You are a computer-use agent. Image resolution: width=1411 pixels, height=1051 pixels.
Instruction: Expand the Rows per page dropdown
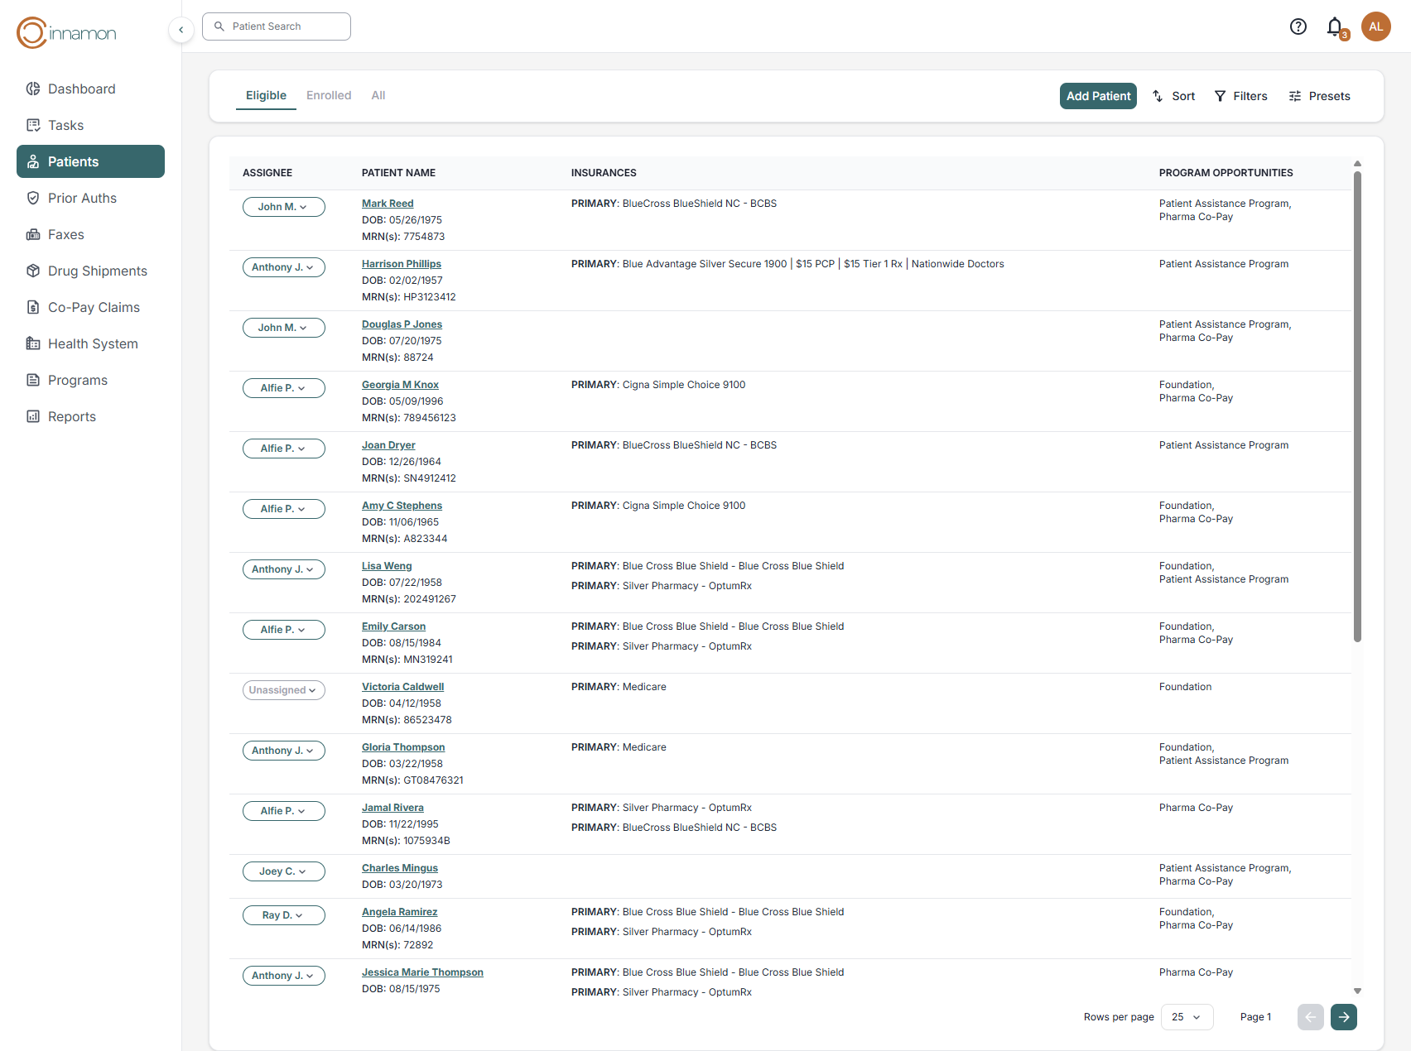pyautogui.click(x=1187, y=1017)
